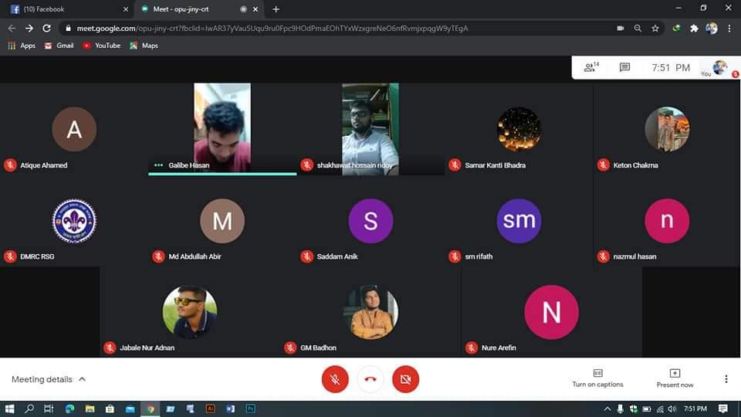
Task: Click muted mic icon beside Keton Chakma
Action: point(603,165)
